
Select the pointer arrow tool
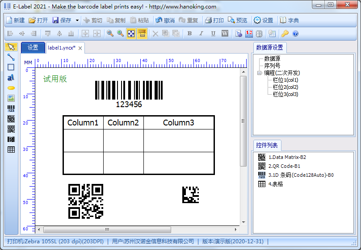pos(11,47)
